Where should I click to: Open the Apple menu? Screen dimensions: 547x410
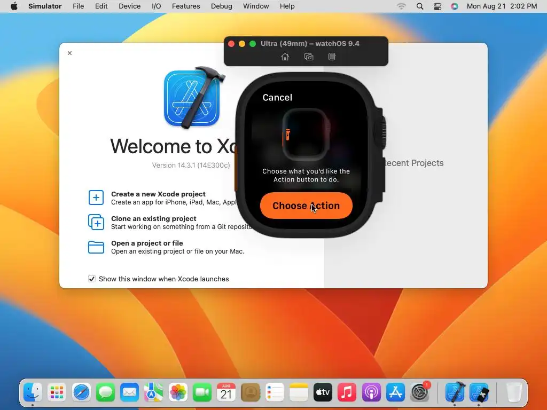(14, 6)
